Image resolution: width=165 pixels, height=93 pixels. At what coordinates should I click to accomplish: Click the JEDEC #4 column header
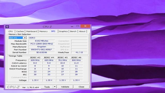(49, 57)
